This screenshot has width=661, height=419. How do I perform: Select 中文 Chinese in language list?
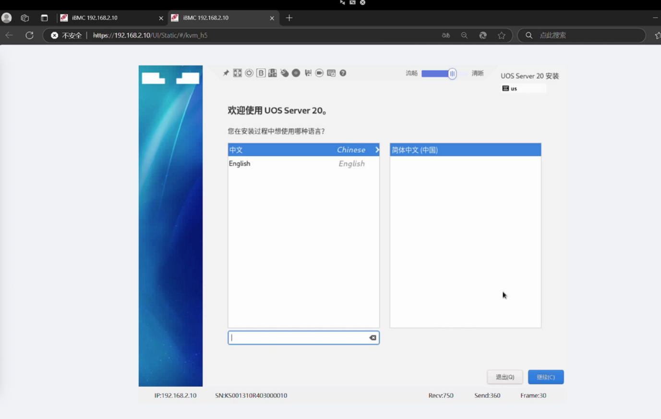pos(303,150)
